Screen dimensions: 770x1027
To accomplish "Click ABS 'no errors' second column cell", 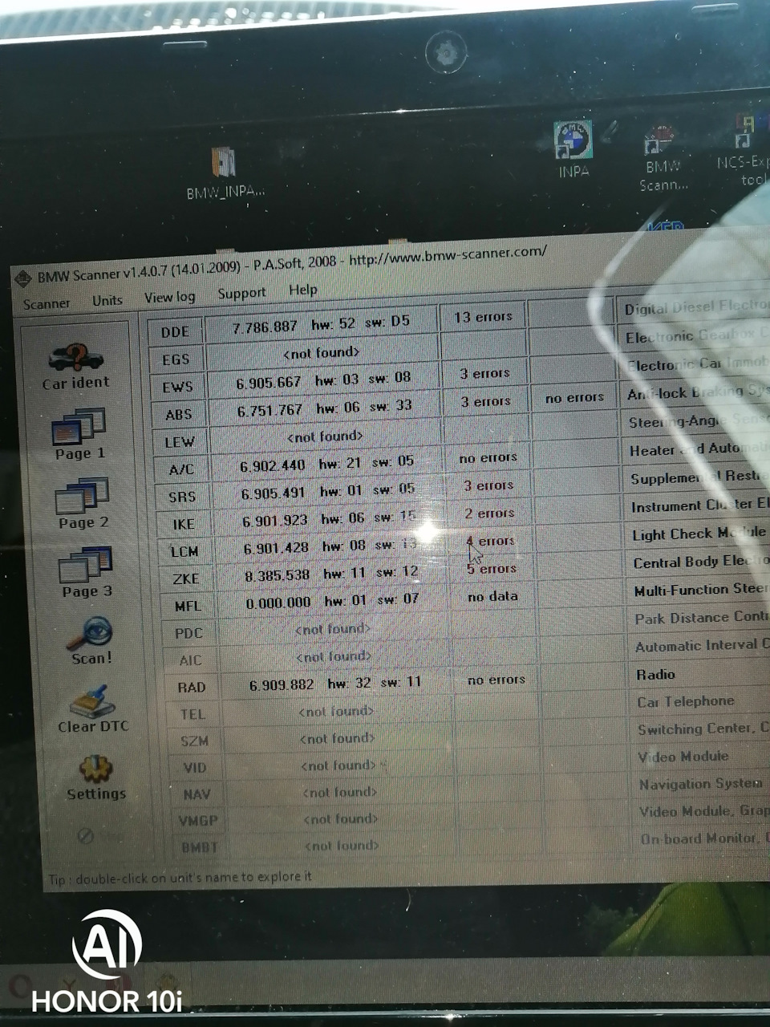I will tap(574, 397).
